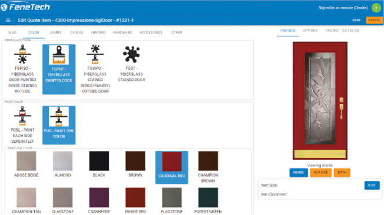Open the Casing tab
The width and height of the screenshot is (384, 215).
tap(77, 32)
